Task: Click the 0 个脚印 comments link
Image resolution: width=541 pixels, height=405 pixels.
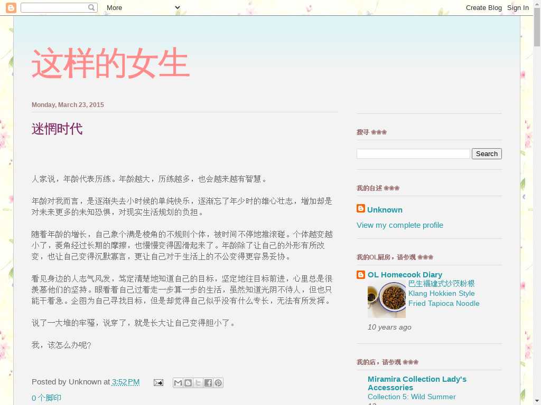Action: (46, 398)
